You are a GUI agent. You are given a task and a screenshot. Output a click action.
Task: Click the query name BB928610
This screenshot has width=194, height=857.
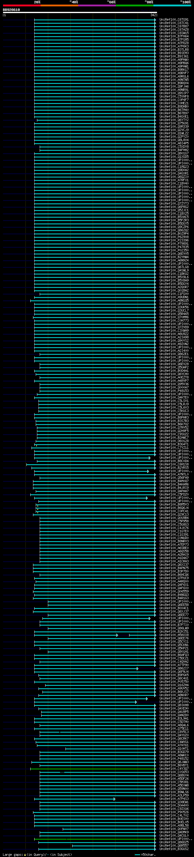[11, 10]
